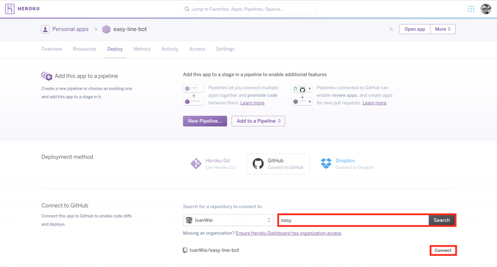Click the IvanWei avatar in the dropdown

[189, 220]
